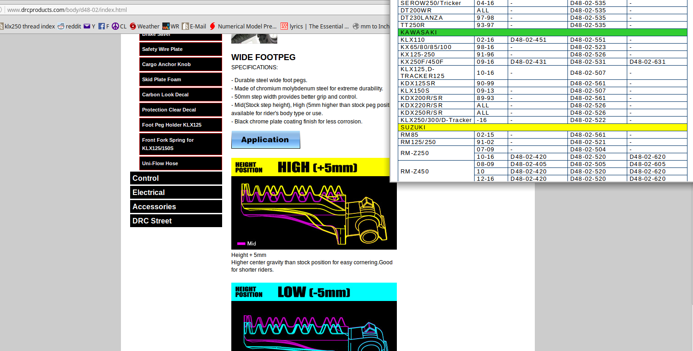Open the CL peace-sign bookmark
Viewport: 693px width, 351px height.
tap(119, 26)
